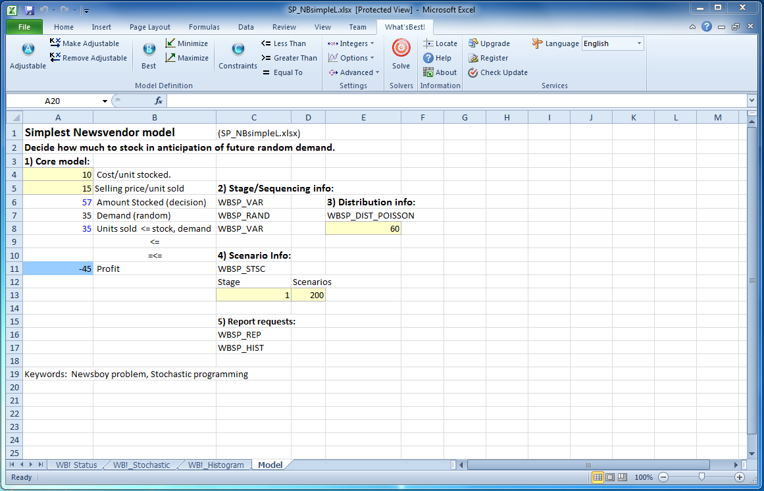
Task: Click the zoom out minus button
Action: click(x=663, y=477)
